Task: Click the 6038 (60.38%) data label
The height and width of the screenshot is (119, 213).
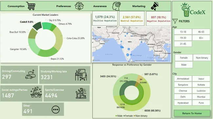Action: (x=152, y=110)
